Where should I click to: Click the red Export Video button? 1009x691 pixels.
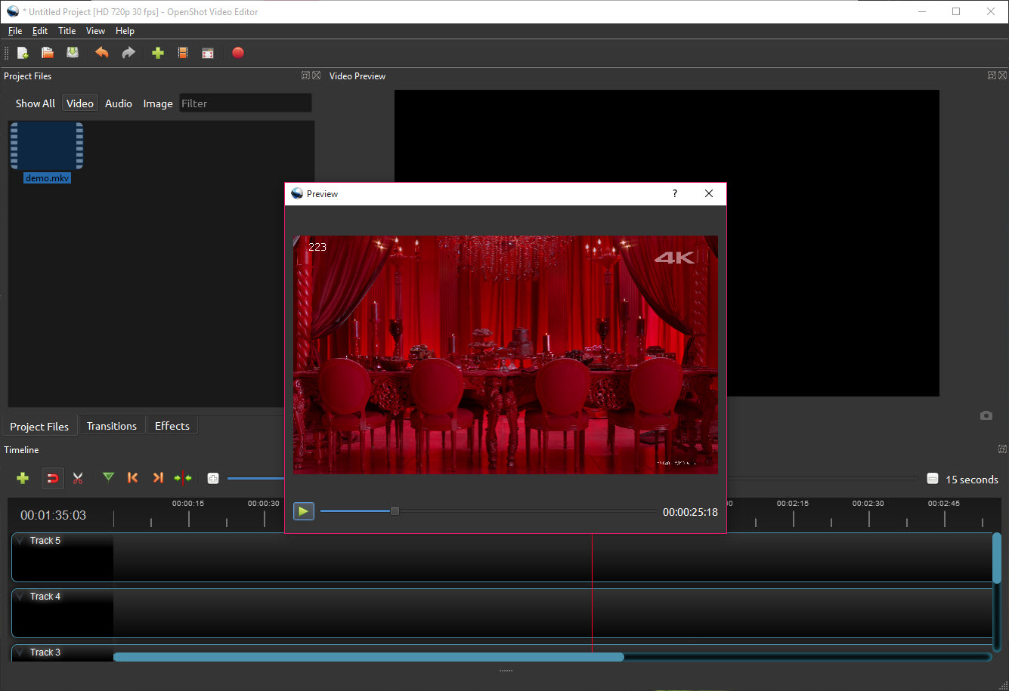point(238,53)
